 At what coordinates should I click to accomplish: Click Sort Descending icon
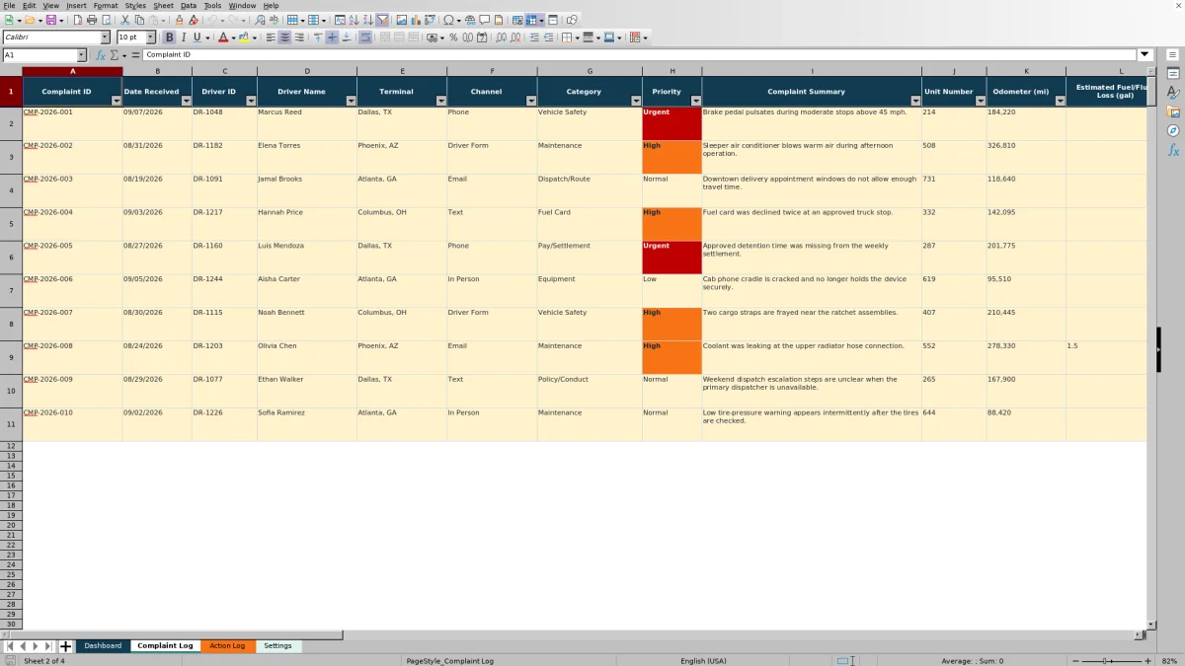point(367,20)
